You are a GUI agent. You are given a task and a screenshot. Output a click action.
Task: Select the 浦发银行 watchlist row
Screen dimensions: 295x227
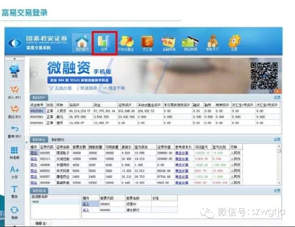point(130,210)
